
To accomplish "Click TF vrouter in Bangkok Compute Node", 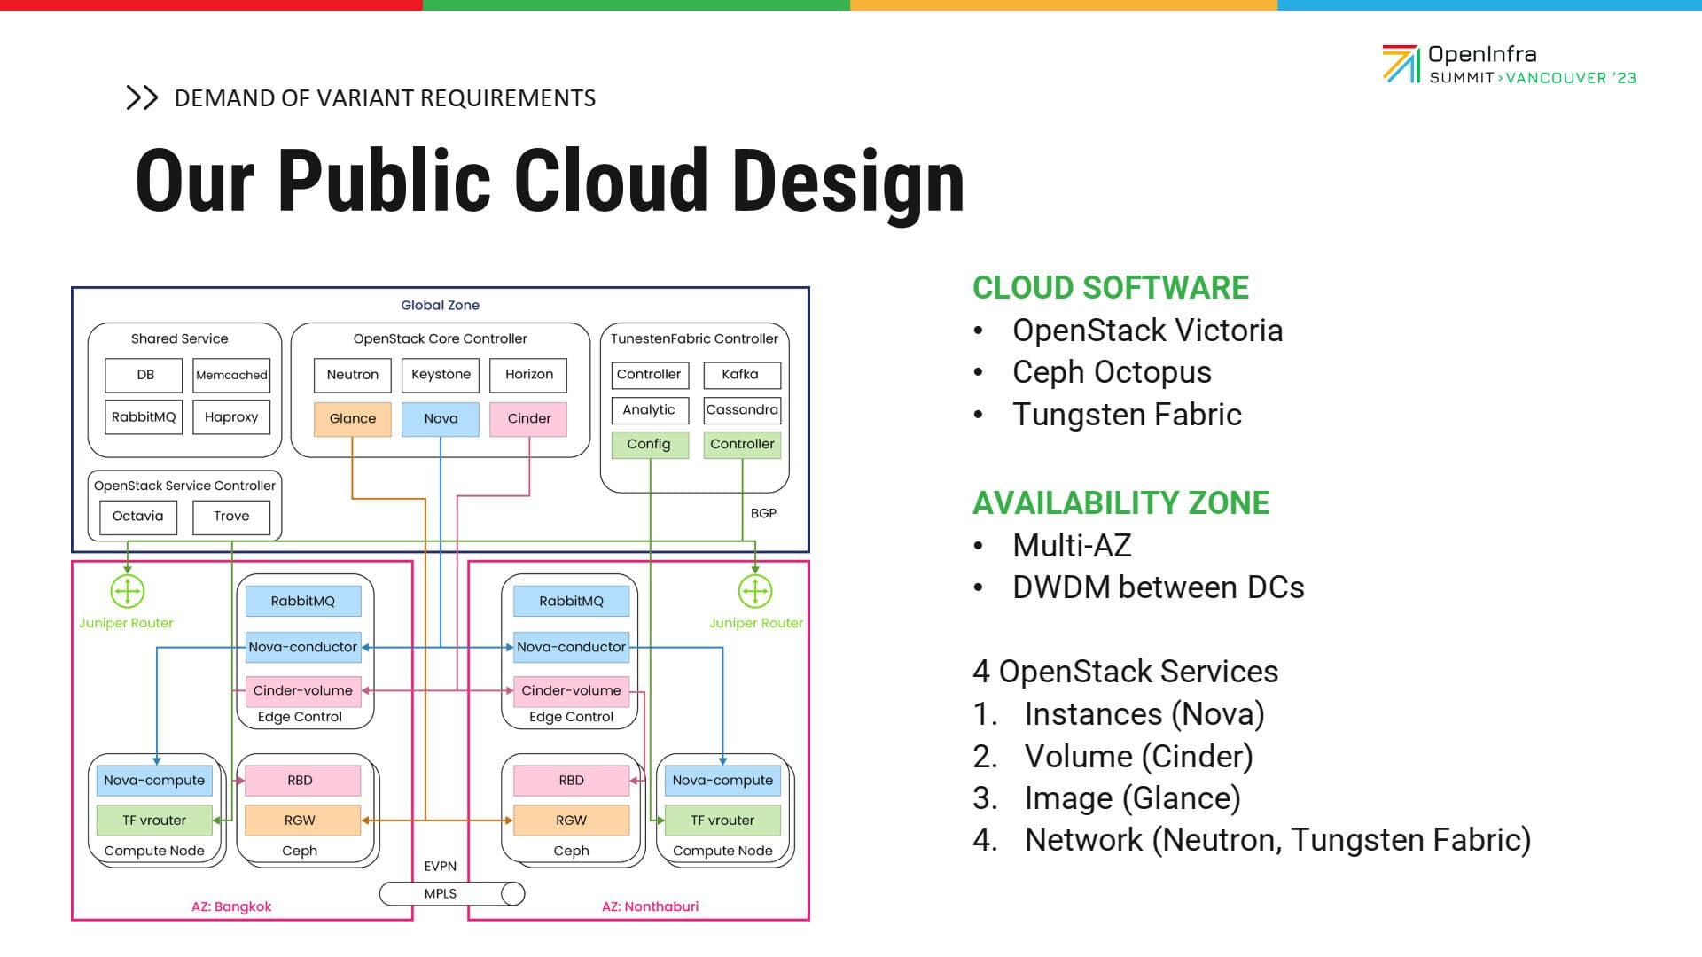I will [154, 821].
